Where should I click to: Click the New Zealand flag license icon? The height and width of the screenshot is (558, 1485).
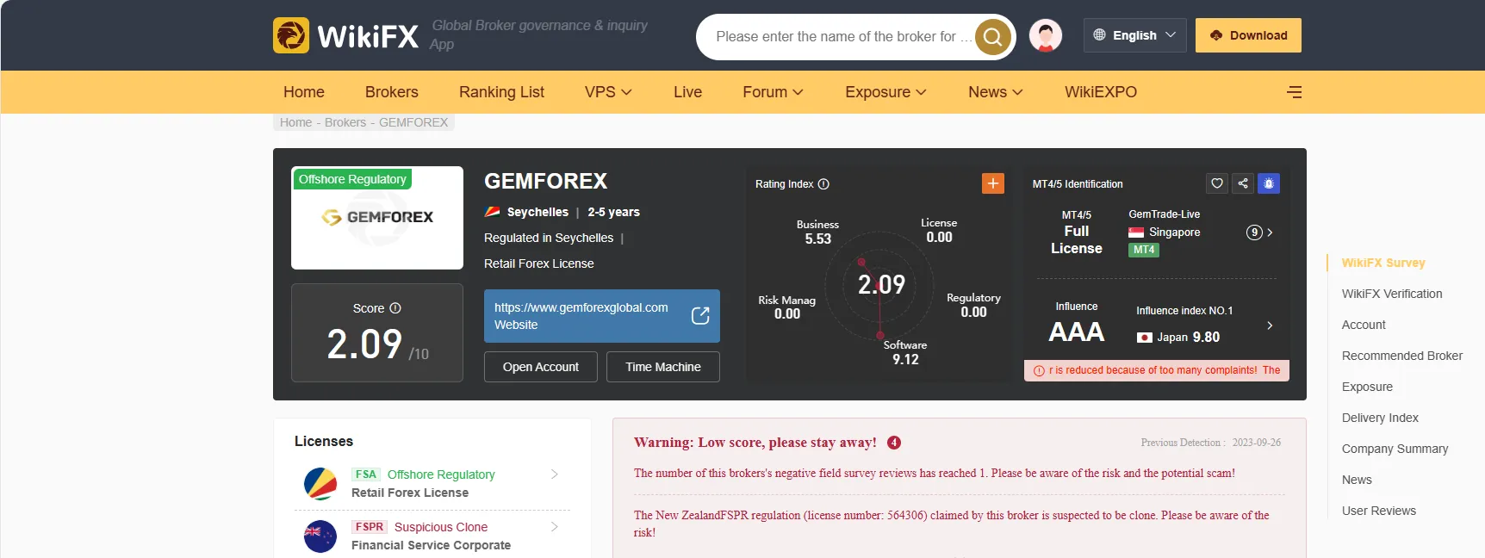320,536
